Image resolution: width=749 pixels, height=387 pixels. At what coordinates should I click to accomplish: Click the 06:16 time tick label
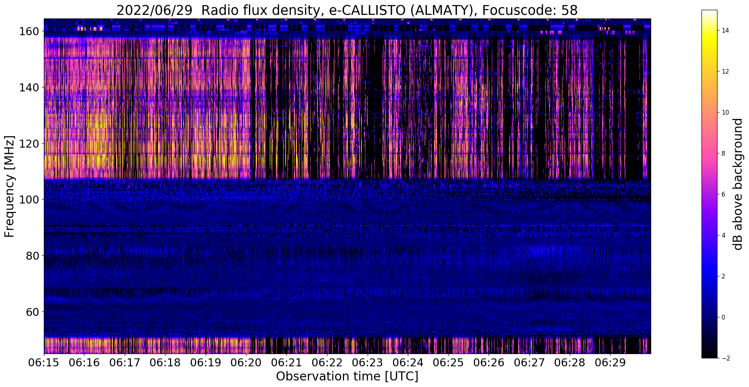(x=84, y=362)
